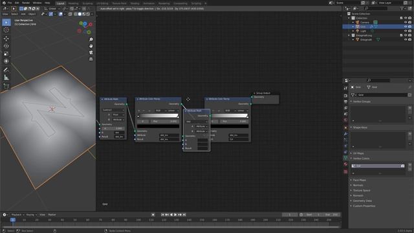The height and width of the screenshot is (233, 414).
Task: Open the Render menu
Action: 26,3
